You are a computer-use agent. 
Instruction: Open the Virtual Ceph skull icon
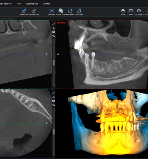pyautogui.click(x=61, y=11)
